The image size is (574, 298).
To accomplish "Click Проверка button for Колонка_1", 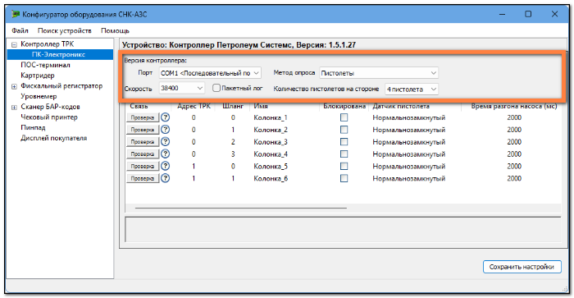I will click(143, 117).
